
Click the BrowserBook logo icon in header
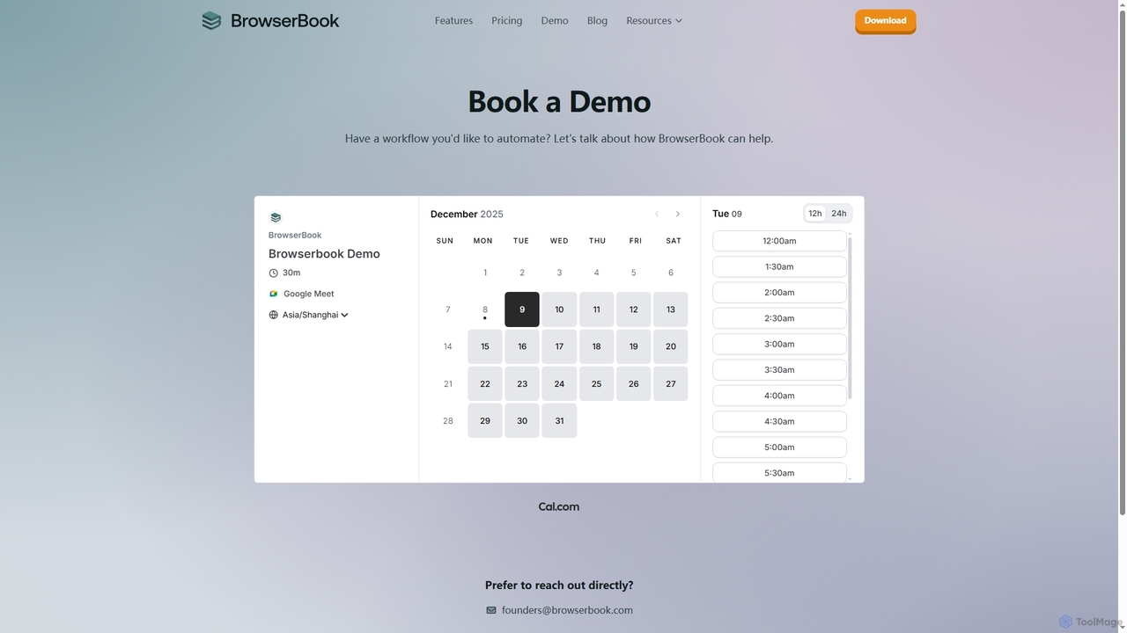tap(211, 20)
